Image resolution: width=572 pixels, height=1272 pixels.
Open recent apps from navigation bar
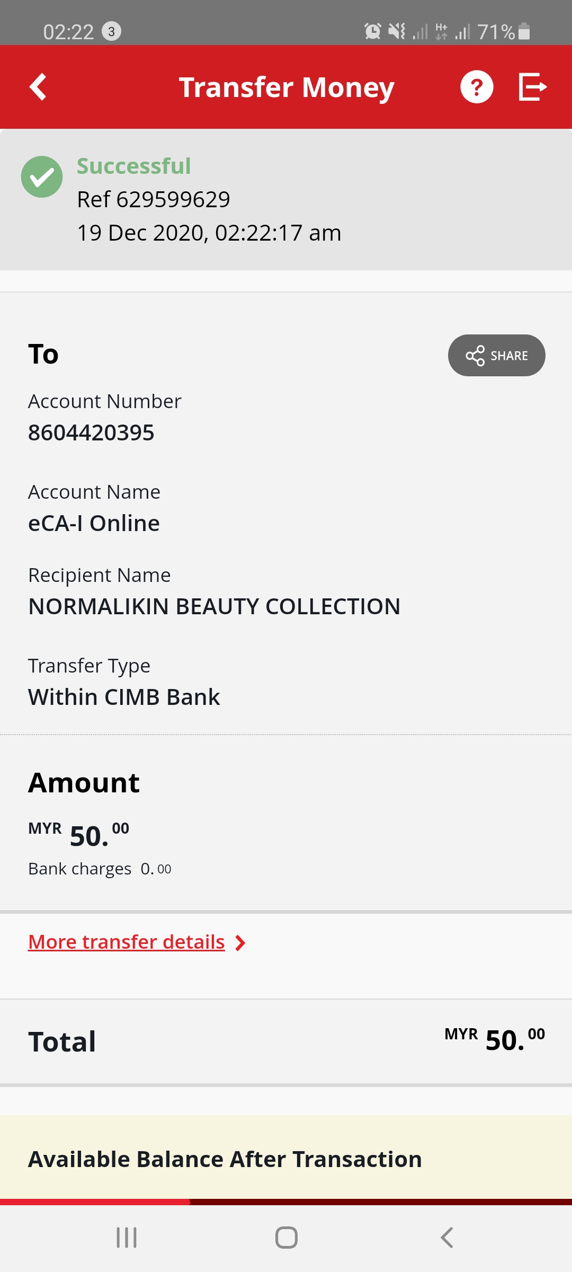127,1238
